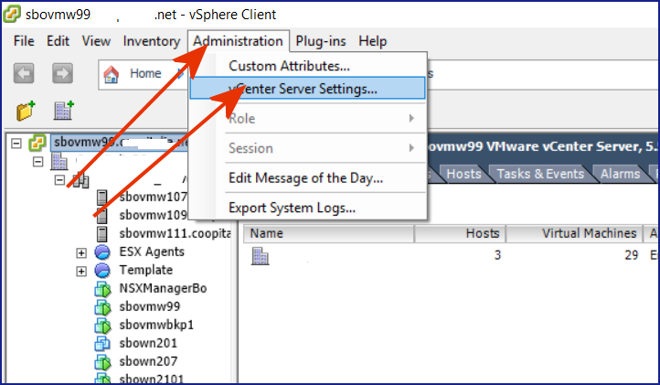Click the virtual machines count 29
This screenshot has height=385, width=660.
632,255
